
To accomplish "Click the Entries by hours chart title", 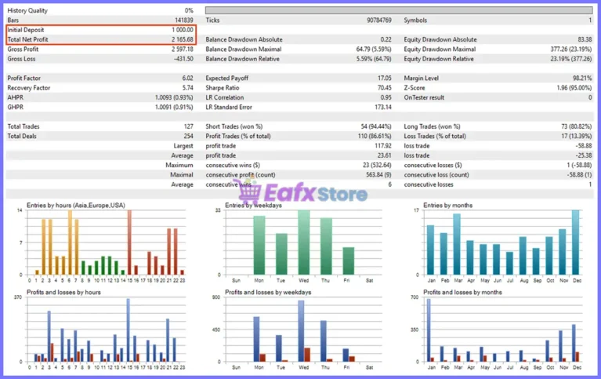I will point(75,205).
